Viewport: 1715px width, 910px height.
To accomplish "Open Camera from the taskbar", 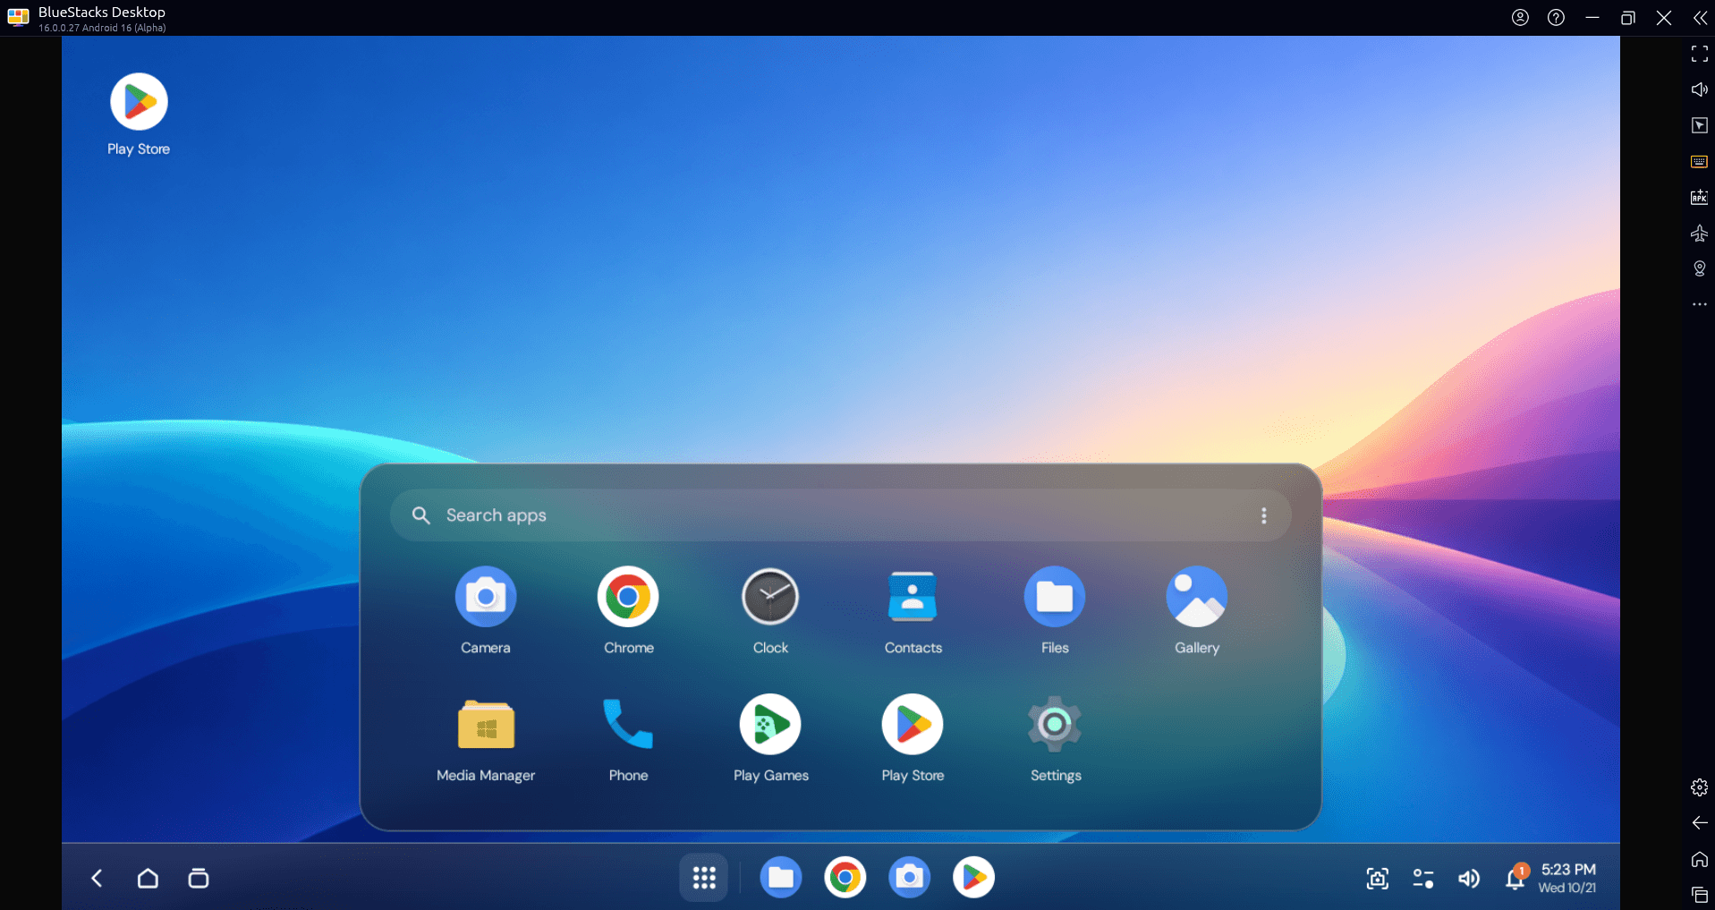I will click(x=910, y=878).
